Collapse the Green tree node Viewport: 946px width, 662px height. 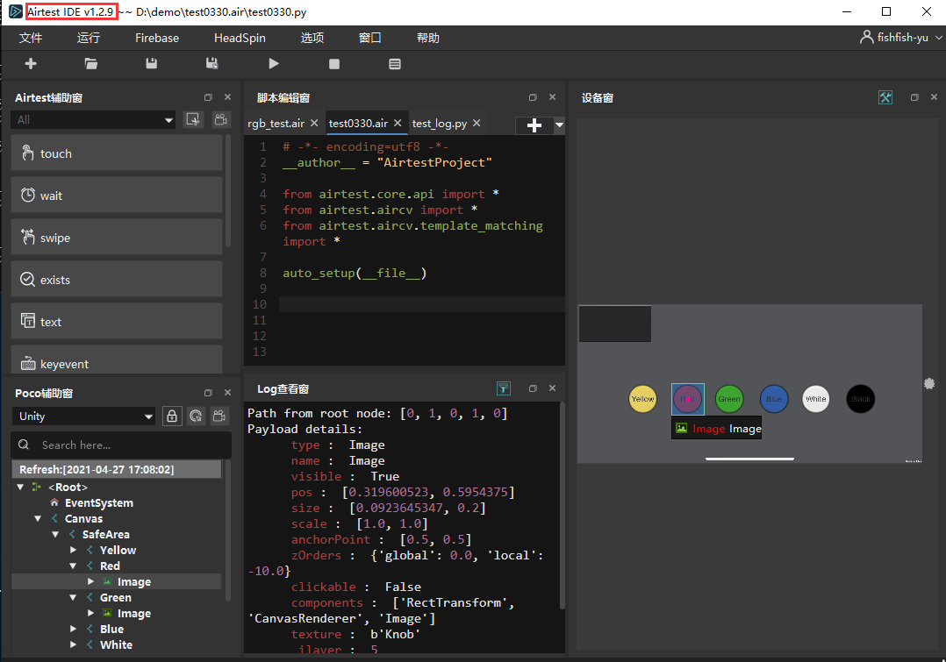pos(73,597)
